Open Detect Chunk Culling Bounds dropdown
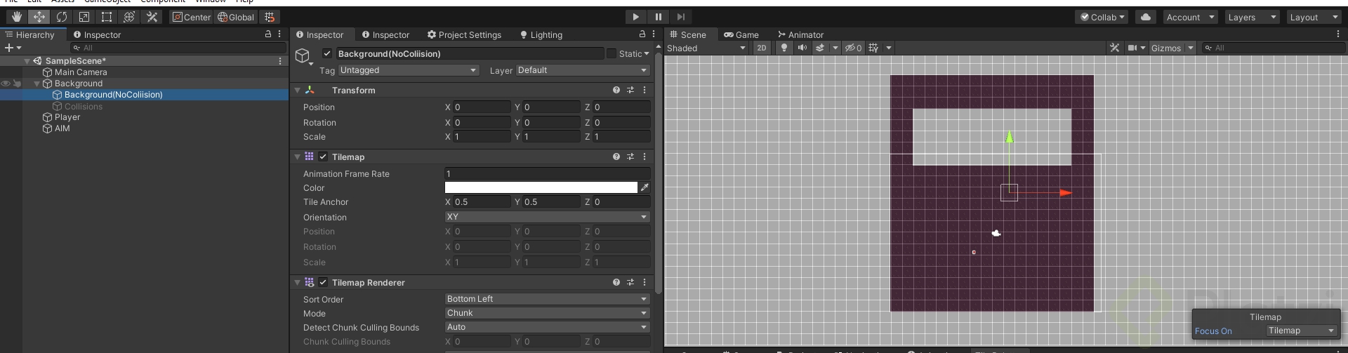1348x353 pixels. coord(547,327)
